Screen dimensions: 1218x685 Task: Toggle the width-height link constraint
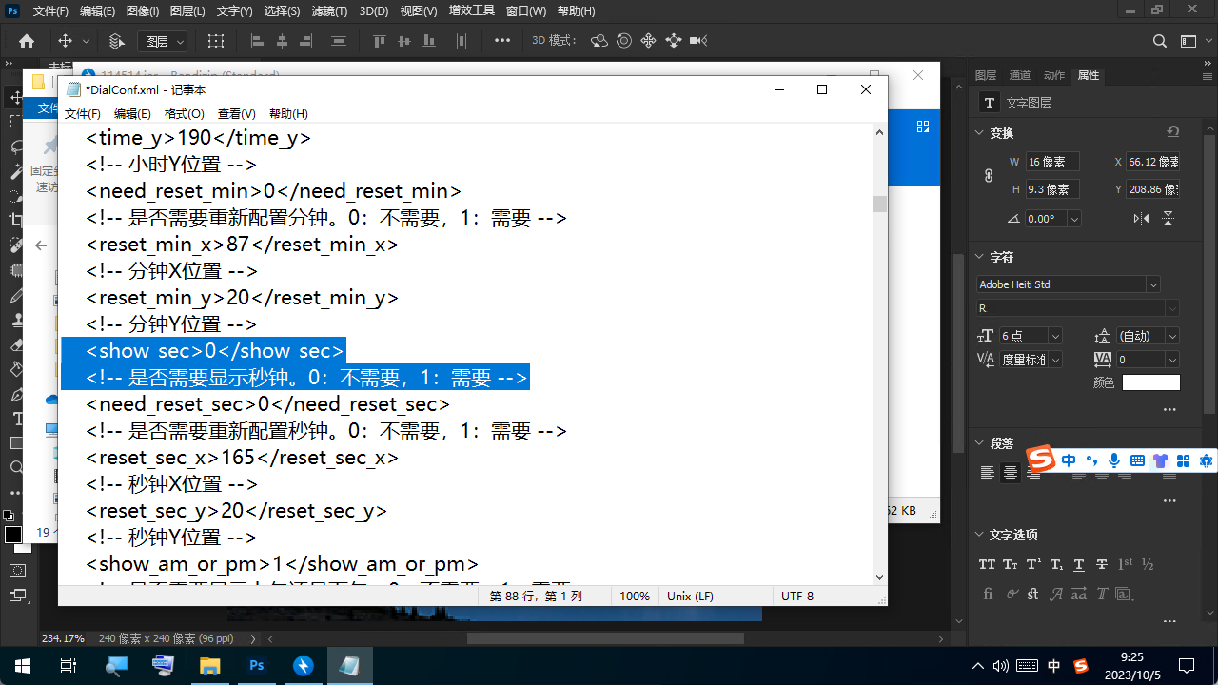click(x=989, y=176)
